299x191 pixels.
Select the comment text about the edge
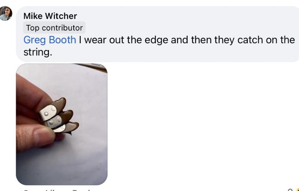[x=159, y=46]
